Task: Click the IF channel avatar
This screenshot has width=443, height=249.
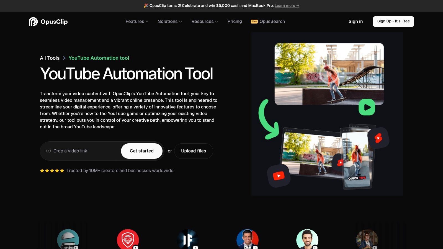Action: (188, 240)
